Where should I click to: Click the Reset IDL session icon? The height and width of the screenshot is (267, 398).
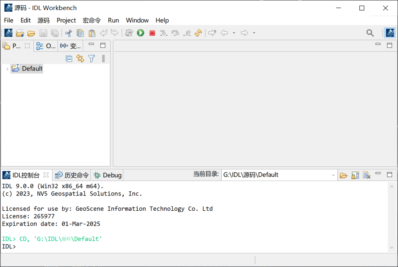coord(198,33)
